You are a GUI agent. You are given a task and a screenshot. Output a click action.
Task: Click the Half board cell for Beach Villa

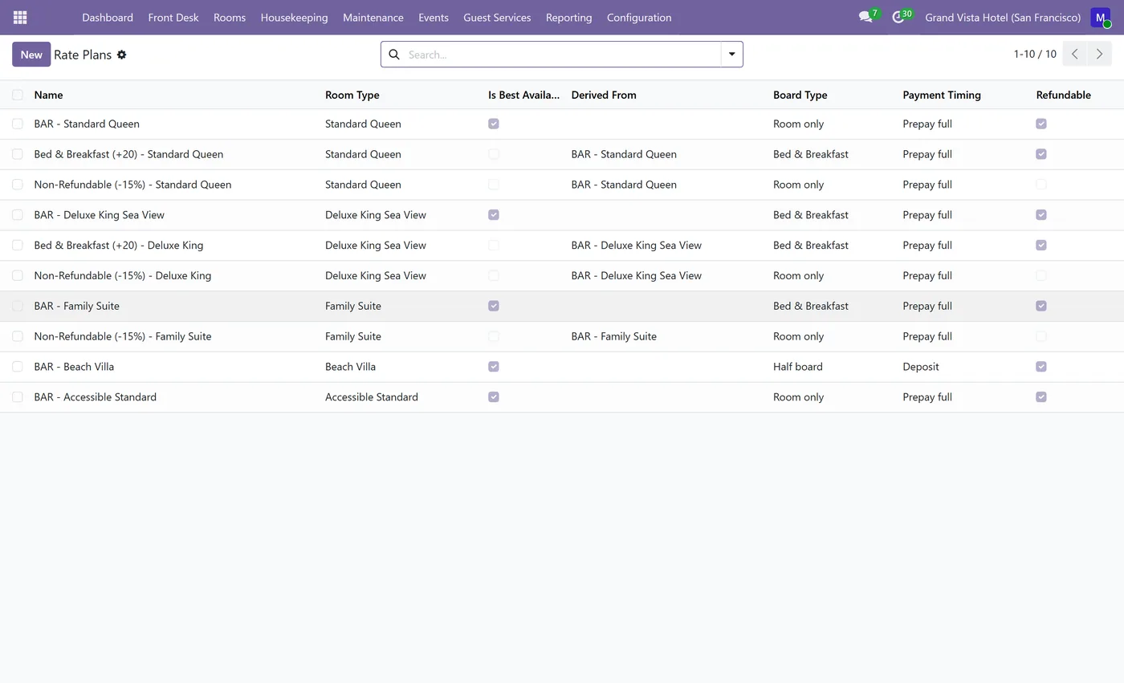[797, 367]
